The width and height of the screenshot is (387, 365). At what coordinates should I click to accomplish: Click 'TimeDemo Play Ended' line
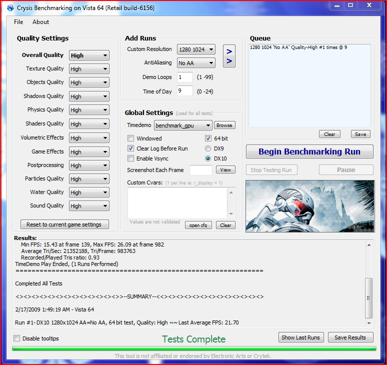[x=66, y=264]
